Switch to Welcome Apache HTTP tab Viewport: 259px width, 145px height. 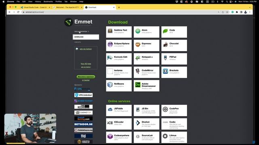(68, 7)
